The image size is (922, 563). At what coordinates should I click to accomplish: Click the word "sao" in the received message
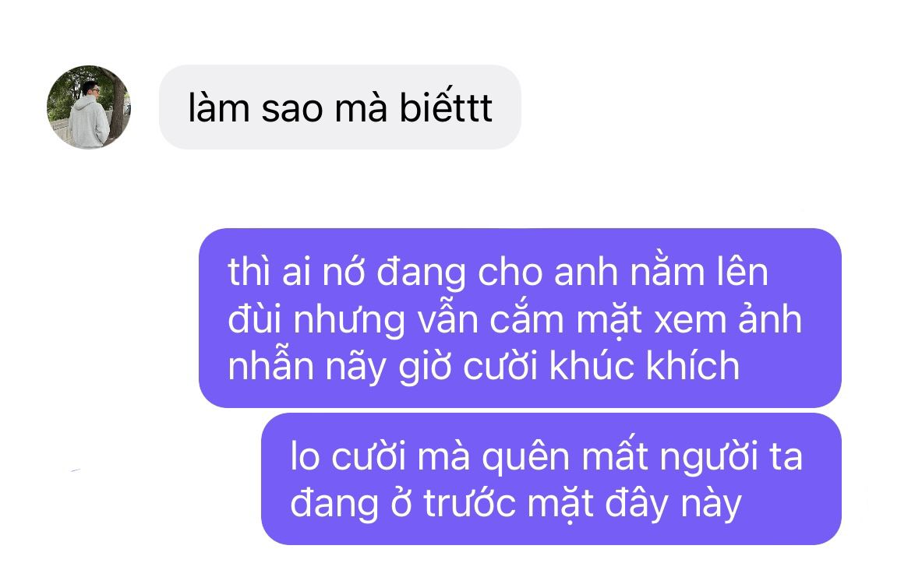292,110
